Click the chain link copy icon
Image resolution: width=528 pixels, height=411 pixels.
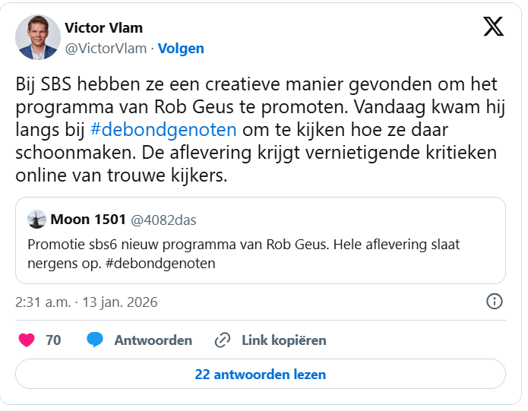point(223,340)
